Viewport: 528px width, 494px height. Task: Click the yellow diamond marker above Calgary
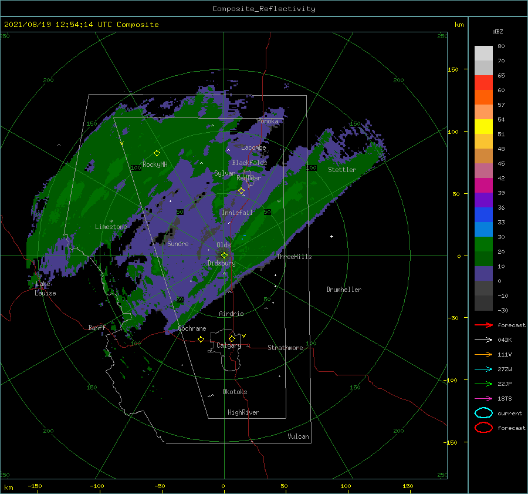[232, 338]
